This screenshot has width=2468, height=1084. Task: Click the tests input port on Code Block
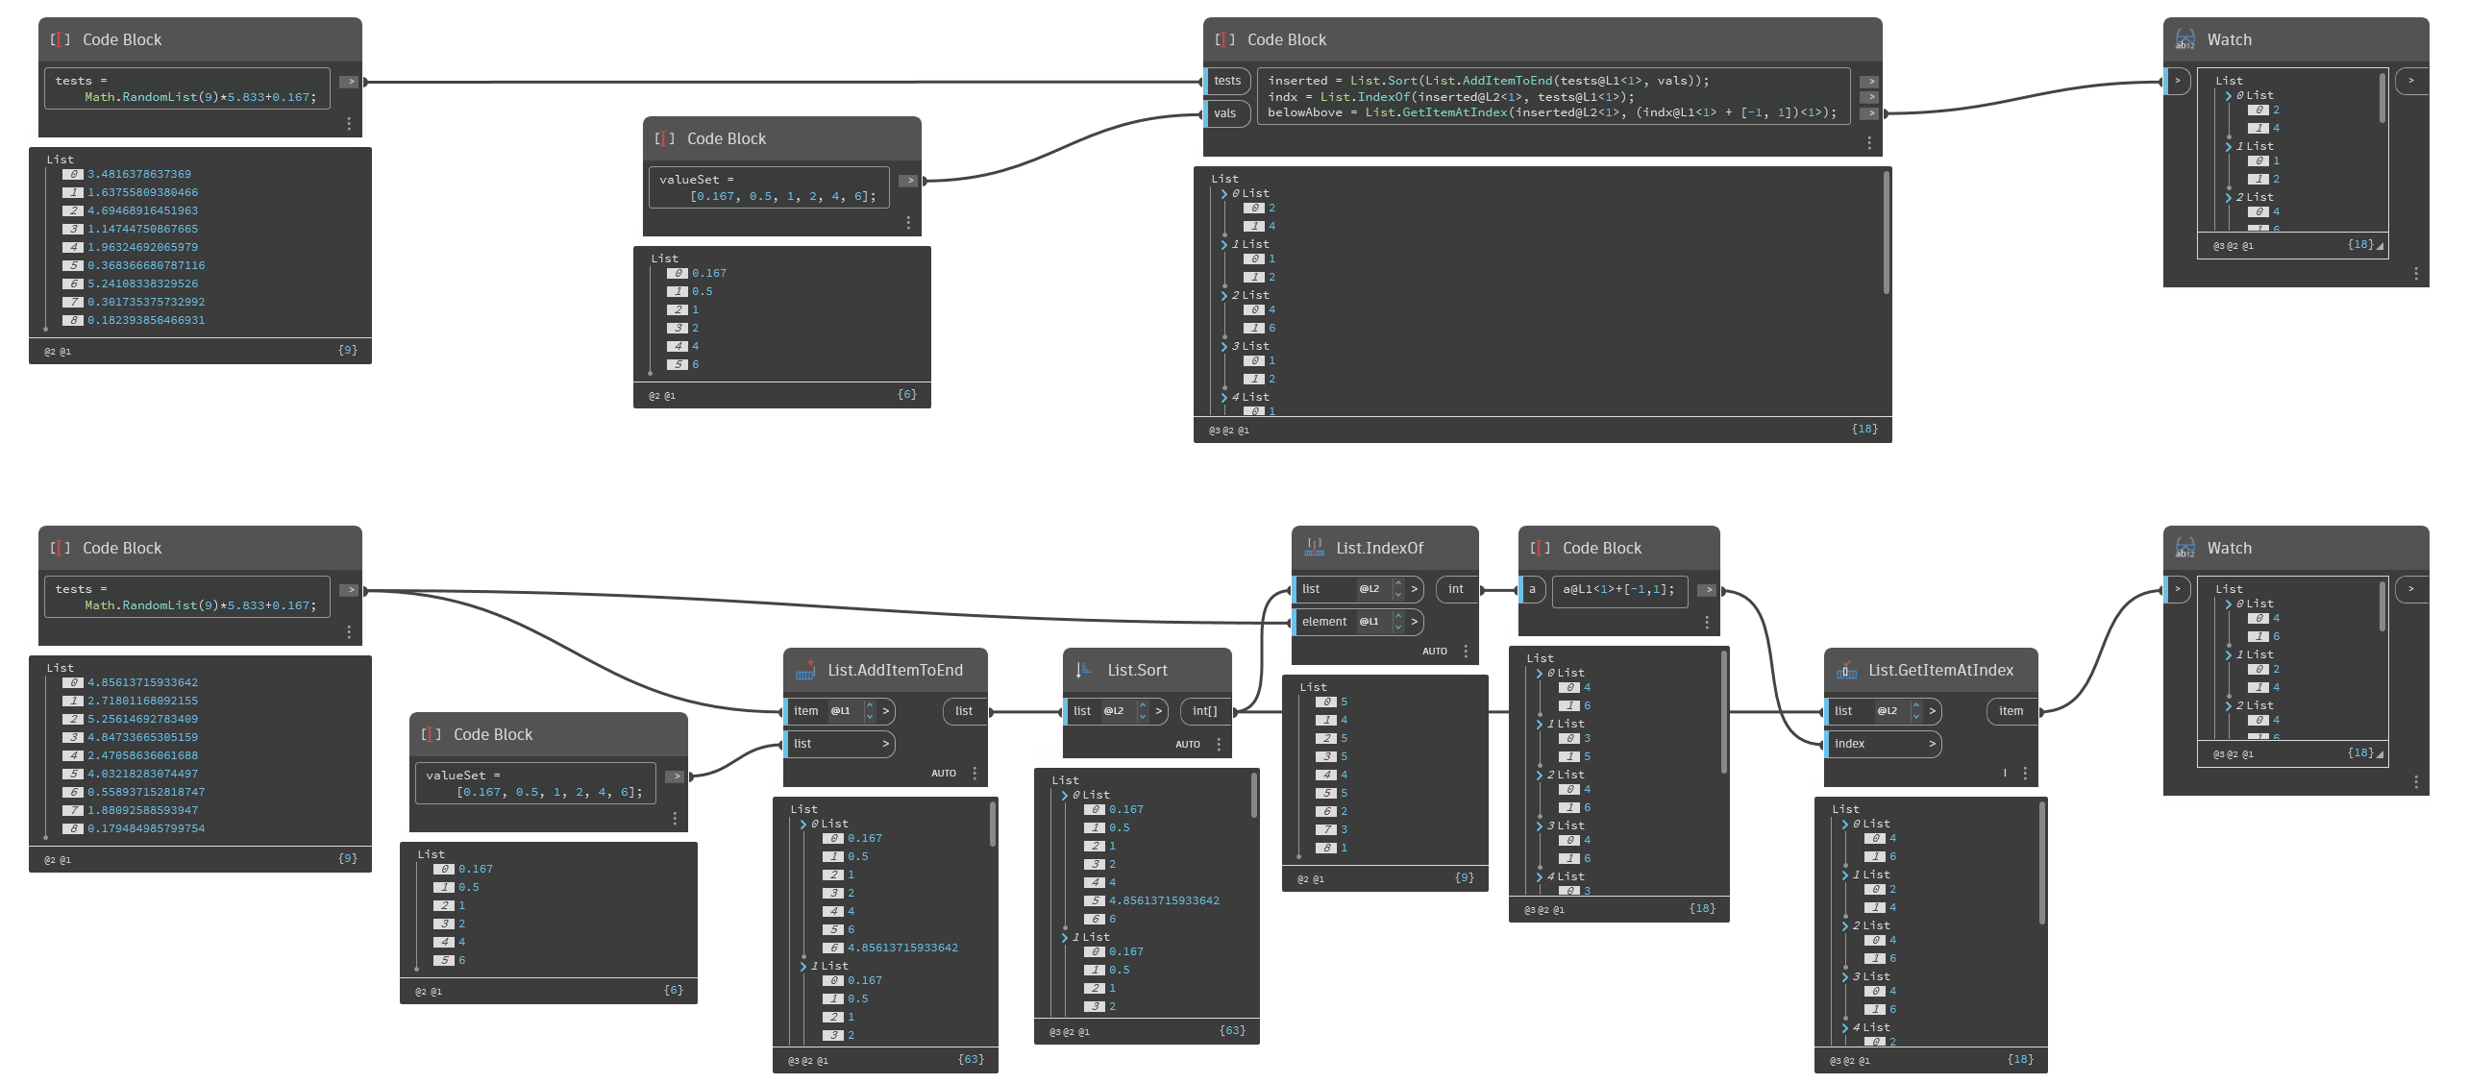(x=1227, y=81)
